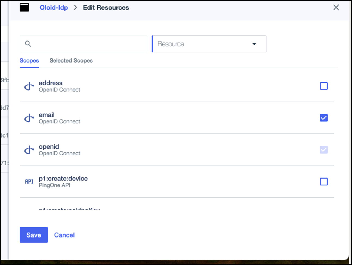
Task: Click the OpenID icon next to openid scope
Action: point(29,150)
